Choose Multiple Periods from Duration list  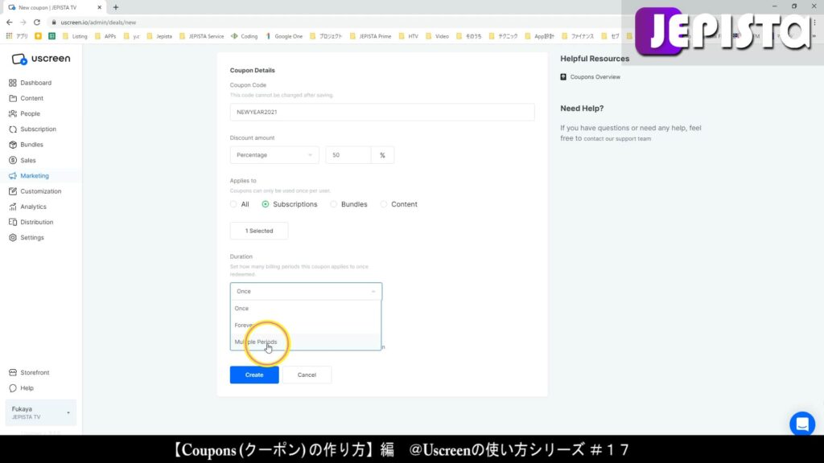coord(306,342)
